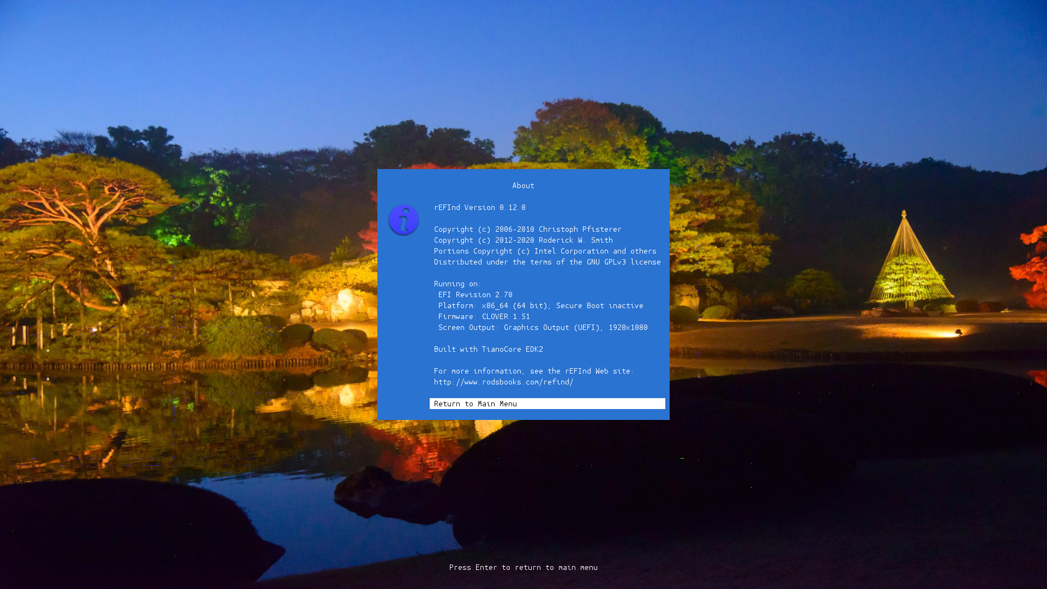Screen dimensions: 1047x589
Task: Click the GNU GPLv3 license line
Action: tap(547, 262)
